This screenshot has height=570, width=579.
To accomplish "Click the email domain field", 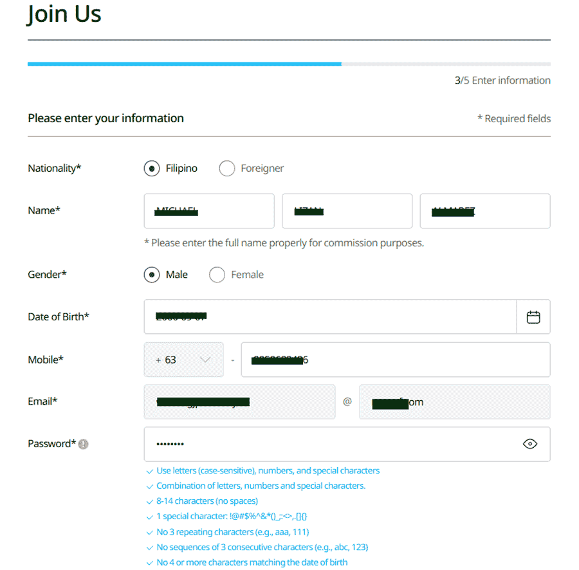I will tap(454, 402).
